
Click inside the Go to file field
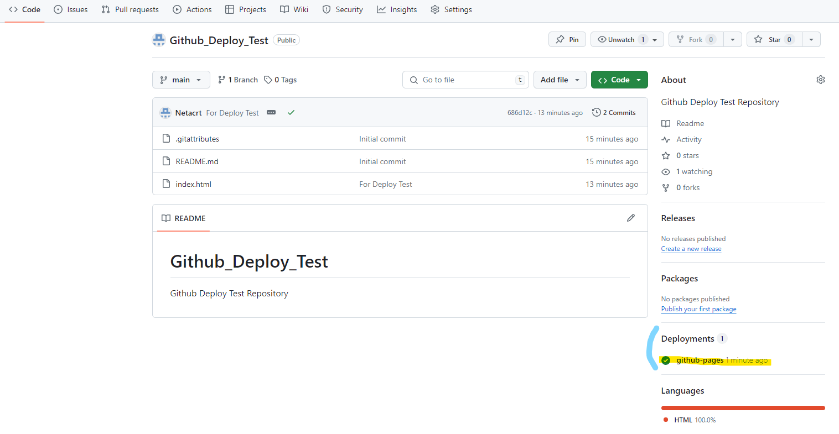465,79
